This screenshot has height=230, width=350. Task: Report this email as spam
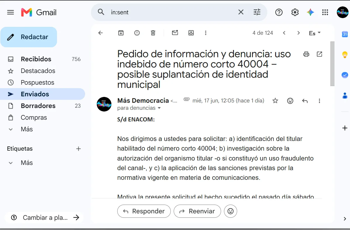pos(137,33)
